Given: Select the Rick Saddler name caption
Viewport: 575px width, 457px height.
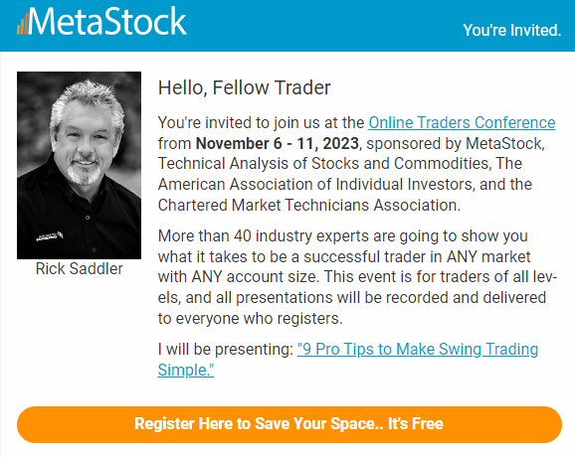Looking at the screenshot, I should coord(80,269).
